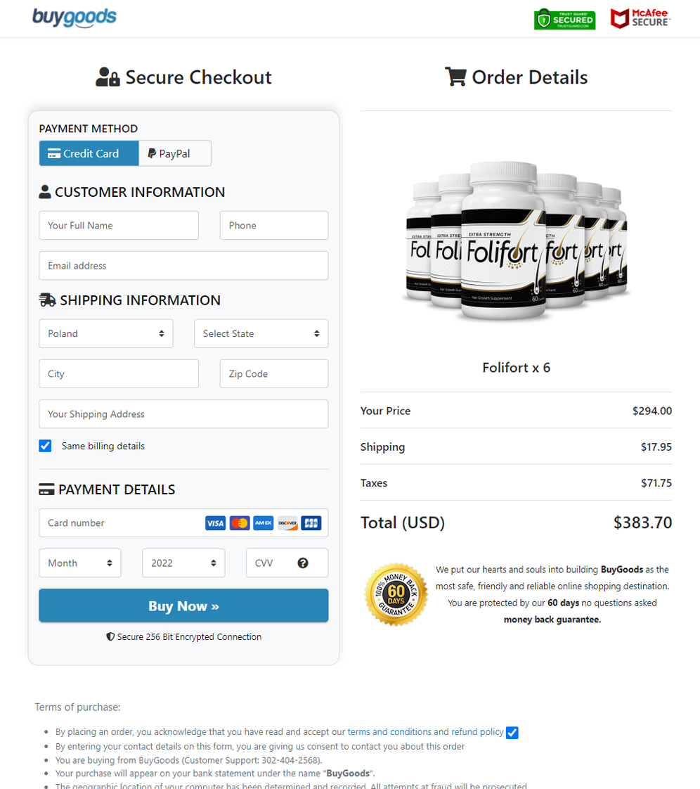
Task: Click the Trust Guard Secured badge
Action: pos(564,19)
